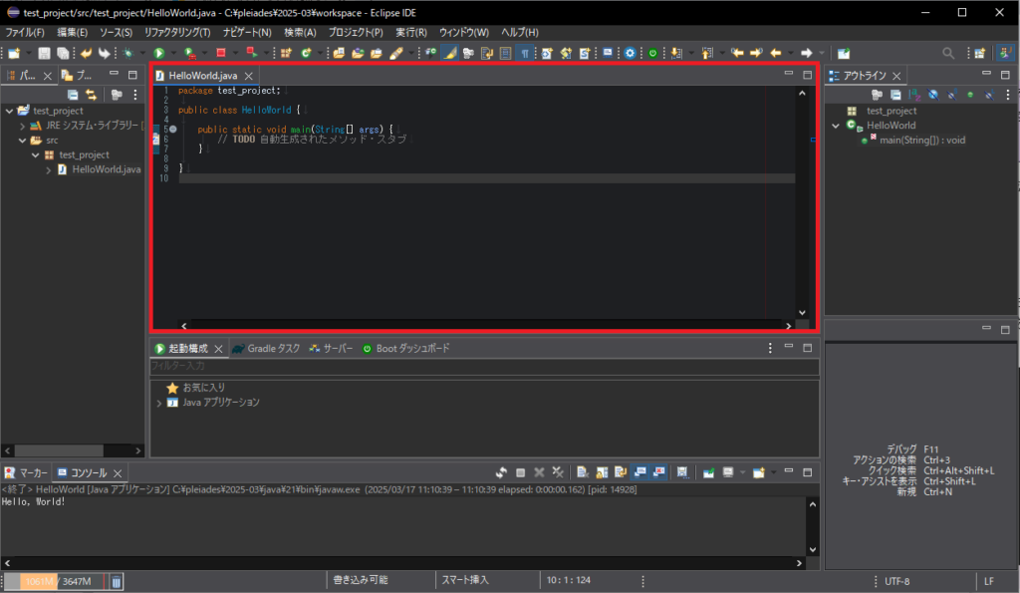Select お気に入り in the launch configurations list
1020x593 pixels.
click(x=203, y=388)
